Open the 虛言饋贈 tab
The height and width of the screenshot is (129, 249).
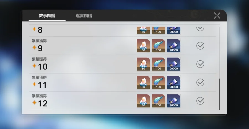pyautogui.click(x=84, y=16)
